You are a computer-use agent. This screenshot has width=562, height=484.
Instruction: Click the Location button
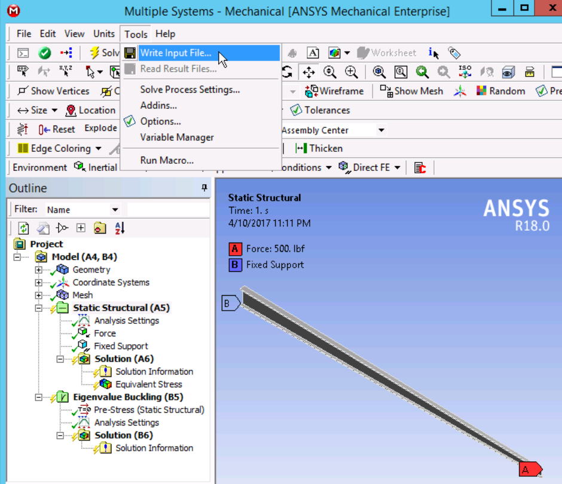(x=90, y=110)
